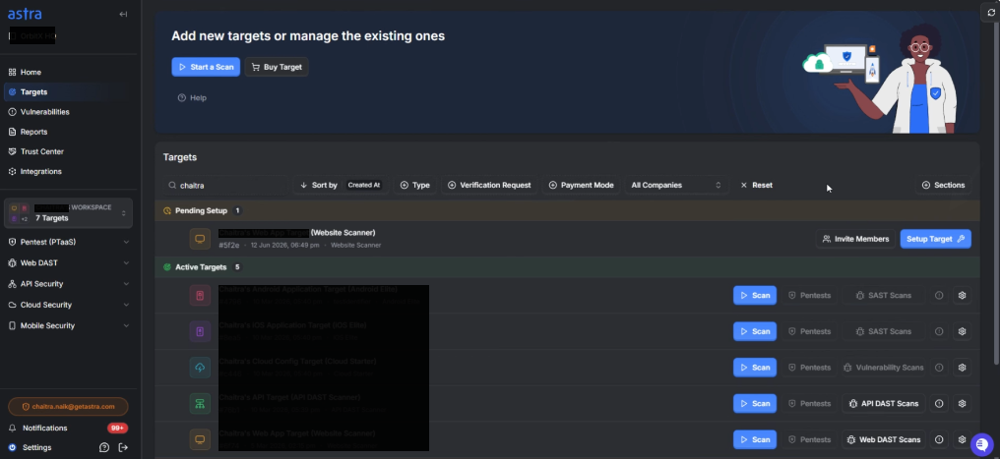
Task: Click the chaitra.naik@getastra.com account badge
Action: click(68, 406)
